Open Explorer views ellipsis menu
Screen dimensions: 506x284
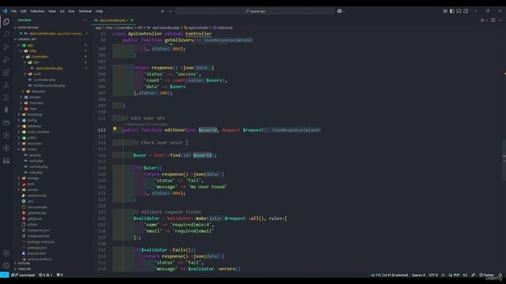[x=85, y=21]
